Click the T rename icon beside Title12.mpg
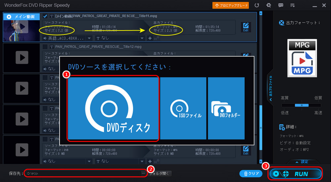Image resolution: width=331 pixels, height=182 pixels. [52, 47]
